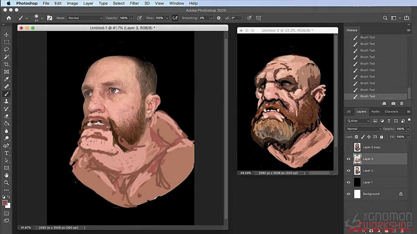Click the last Brush Tool history state
This screenshot has width=417, height=234.
[367, 96]
